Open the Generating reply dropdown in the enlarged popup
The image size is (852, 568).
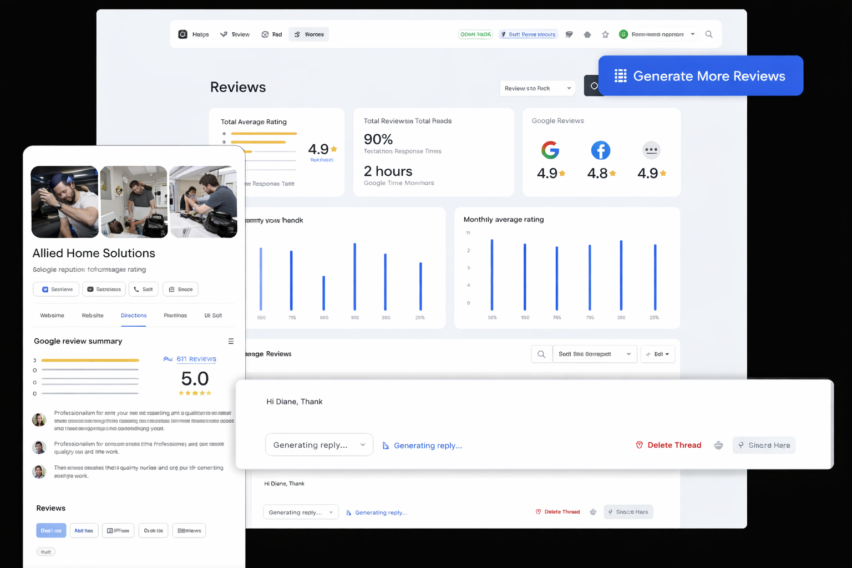click(x=319, y=445)
